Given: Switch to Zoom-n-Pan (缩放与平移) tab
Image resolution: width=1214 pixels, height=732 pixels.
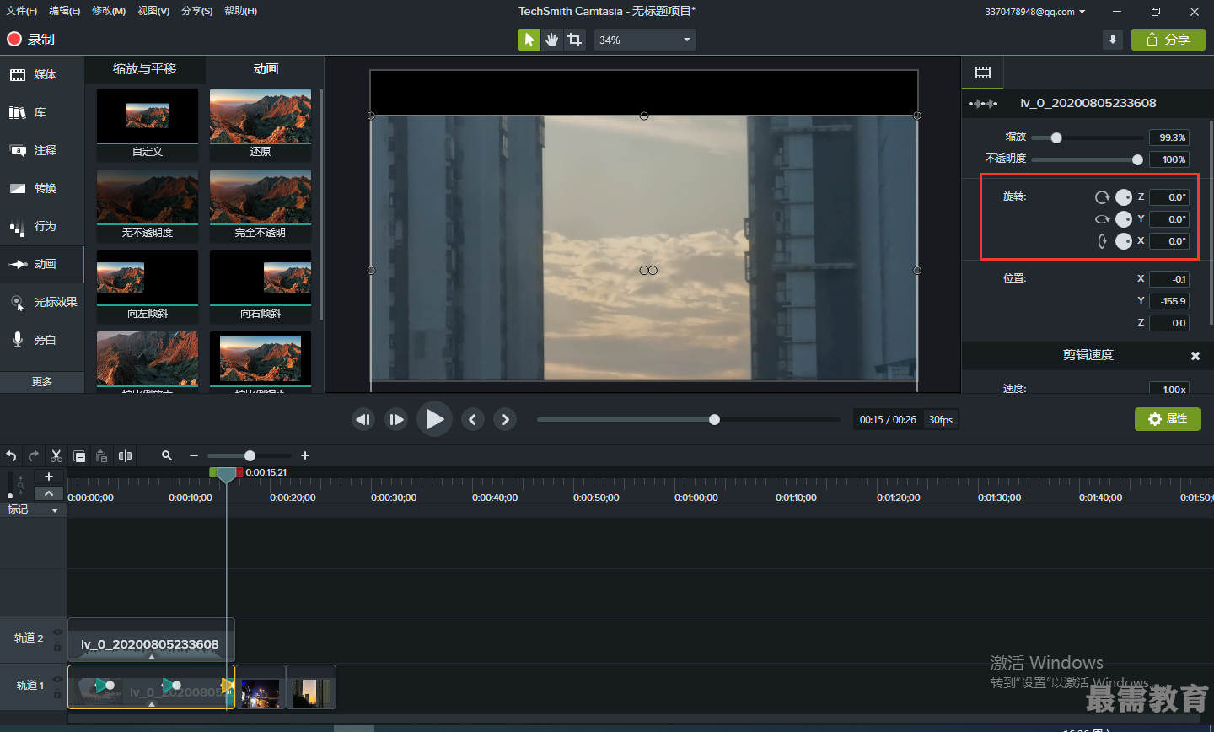Looking at the screenshot, I should [145, 69].
